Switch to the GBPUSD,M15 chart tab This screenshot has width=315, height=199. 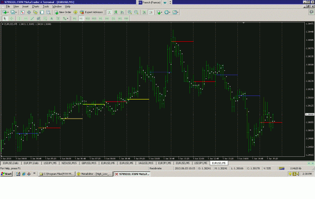(x=89, y=163)
